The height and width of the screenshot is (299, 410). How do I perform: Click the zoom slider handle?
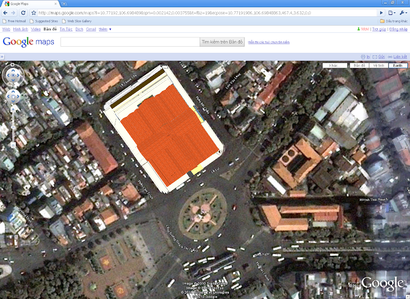(13, 127)
